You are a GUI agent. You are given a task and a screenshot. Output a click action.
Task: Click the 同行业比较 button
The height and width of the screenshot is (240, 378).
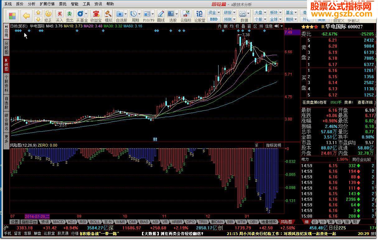tap(361, 160)
